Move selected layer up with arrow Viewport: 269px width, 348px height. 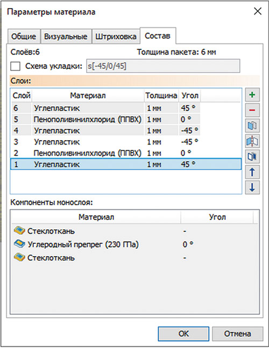point(252,172)
